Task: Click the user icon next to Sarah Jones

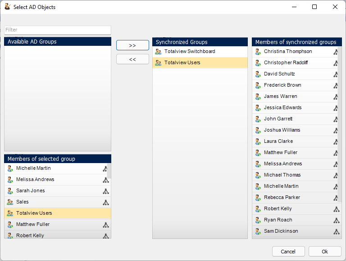Action: click(10, 191)
